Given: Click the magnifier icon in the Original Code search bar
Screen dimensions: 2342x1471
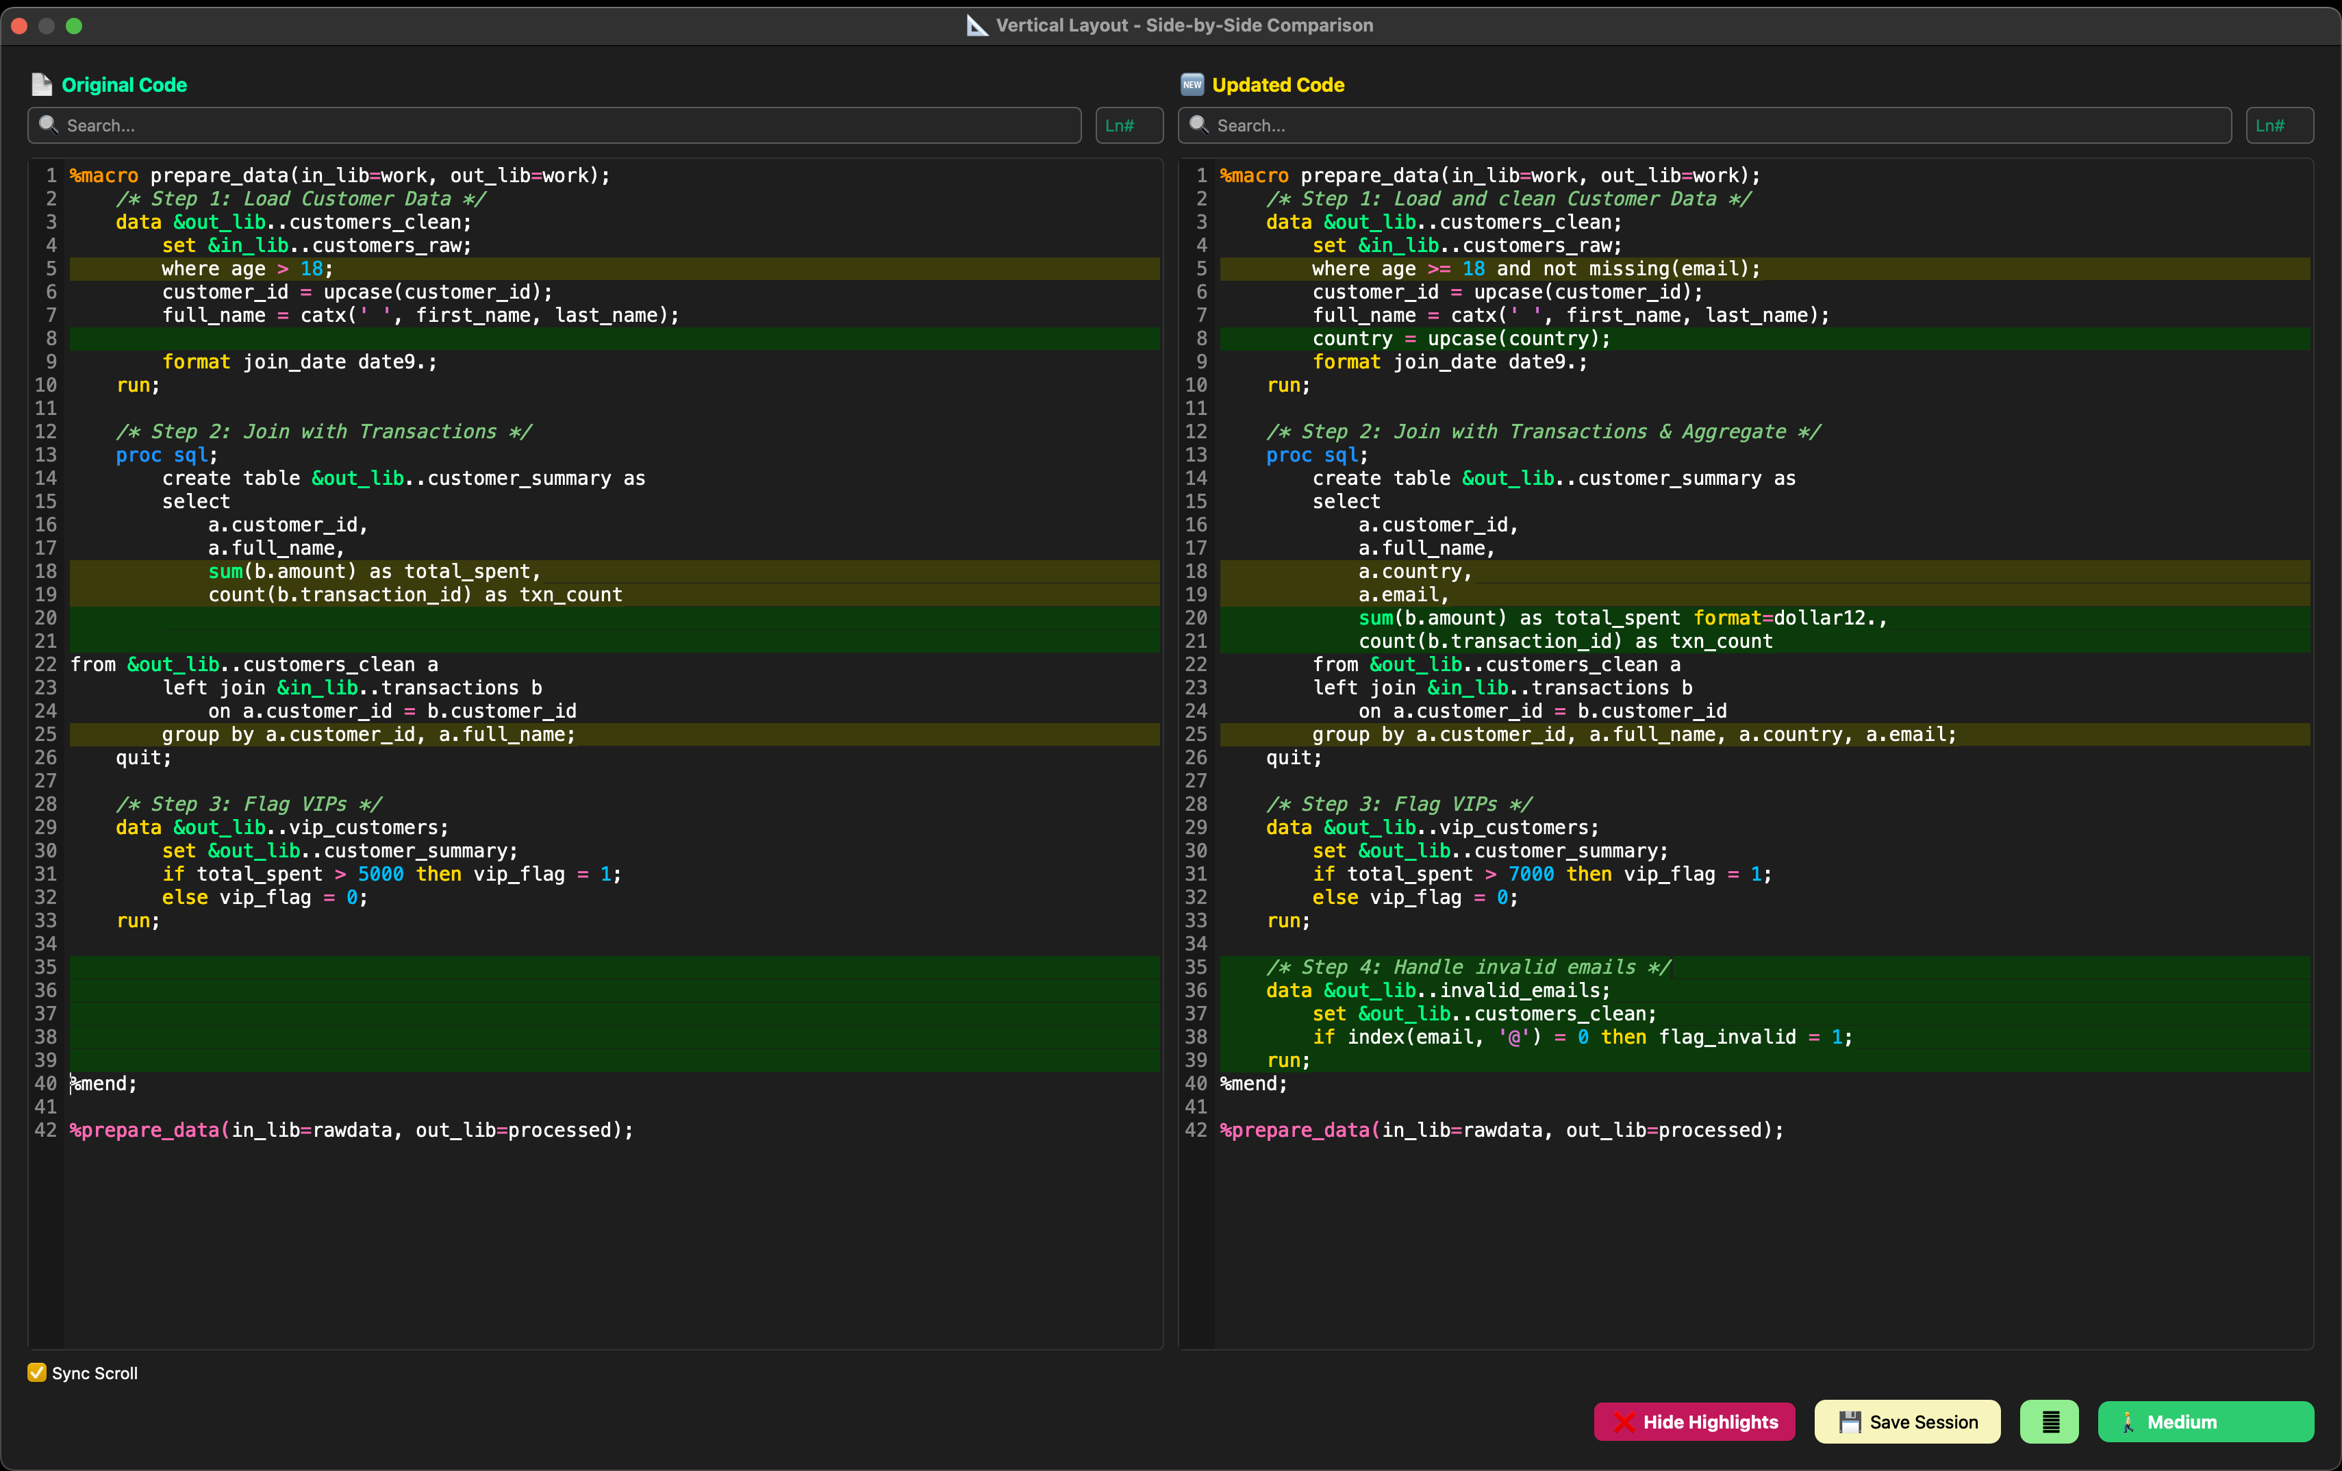Looking at the screenshot, I should [x=49, y=125].
